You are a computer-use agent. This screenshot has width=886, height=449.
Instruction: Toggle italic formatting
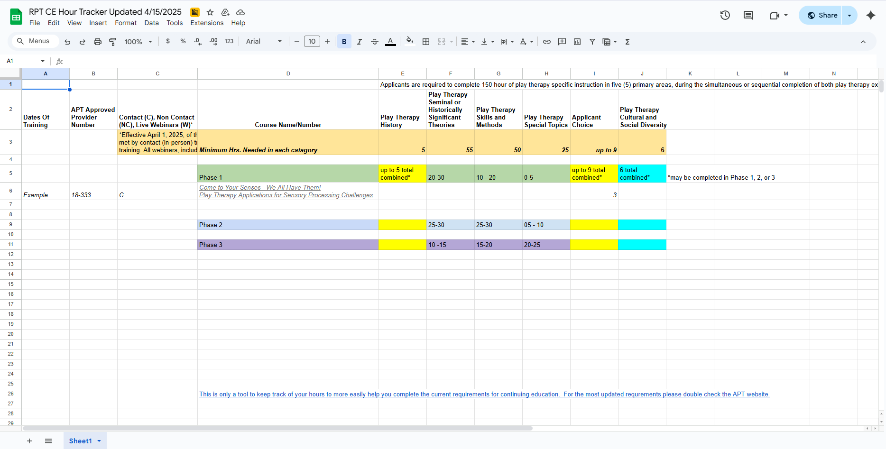(x=360, y=42)
